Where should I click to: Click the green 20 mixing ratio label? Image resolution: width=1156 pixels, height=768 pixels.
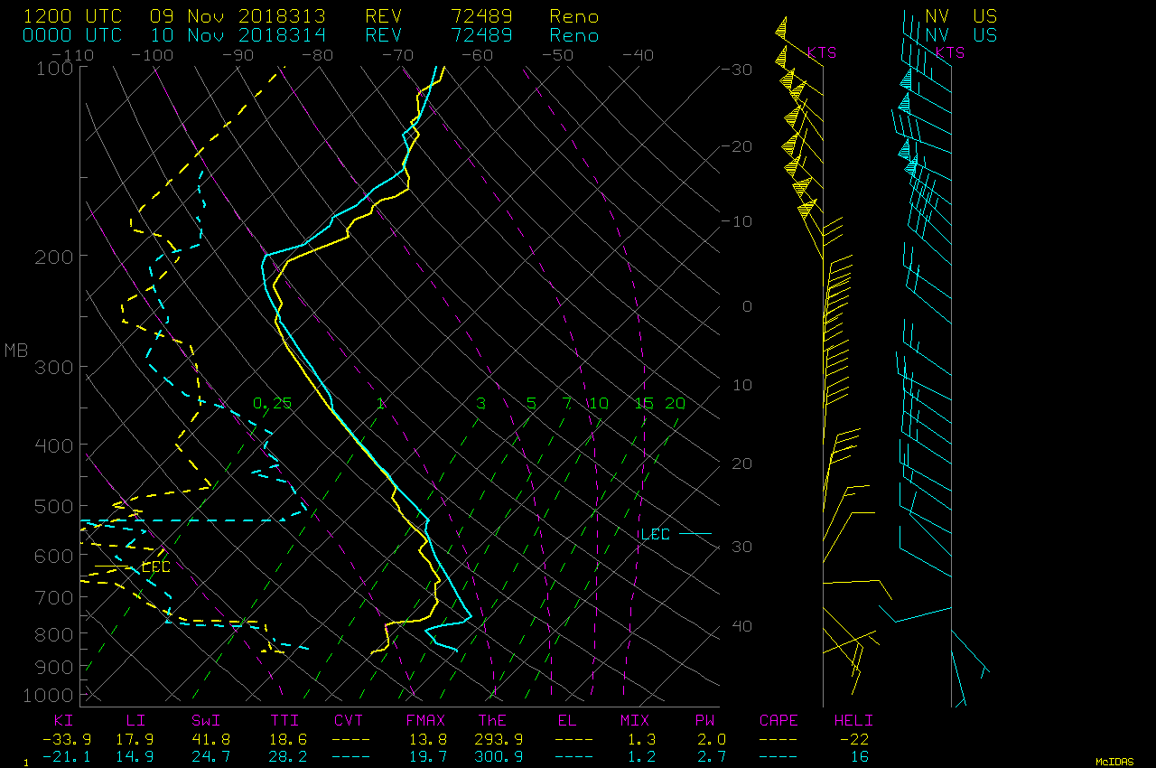coord(675,403)
